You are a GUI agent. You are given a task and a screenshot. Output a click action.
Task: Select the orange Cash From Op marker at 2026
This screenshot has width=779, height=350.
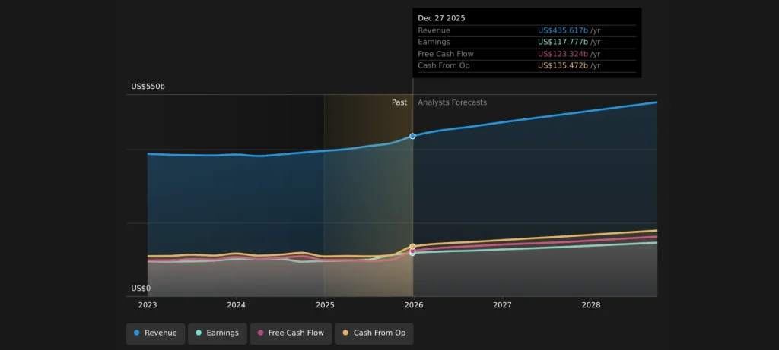413,247
